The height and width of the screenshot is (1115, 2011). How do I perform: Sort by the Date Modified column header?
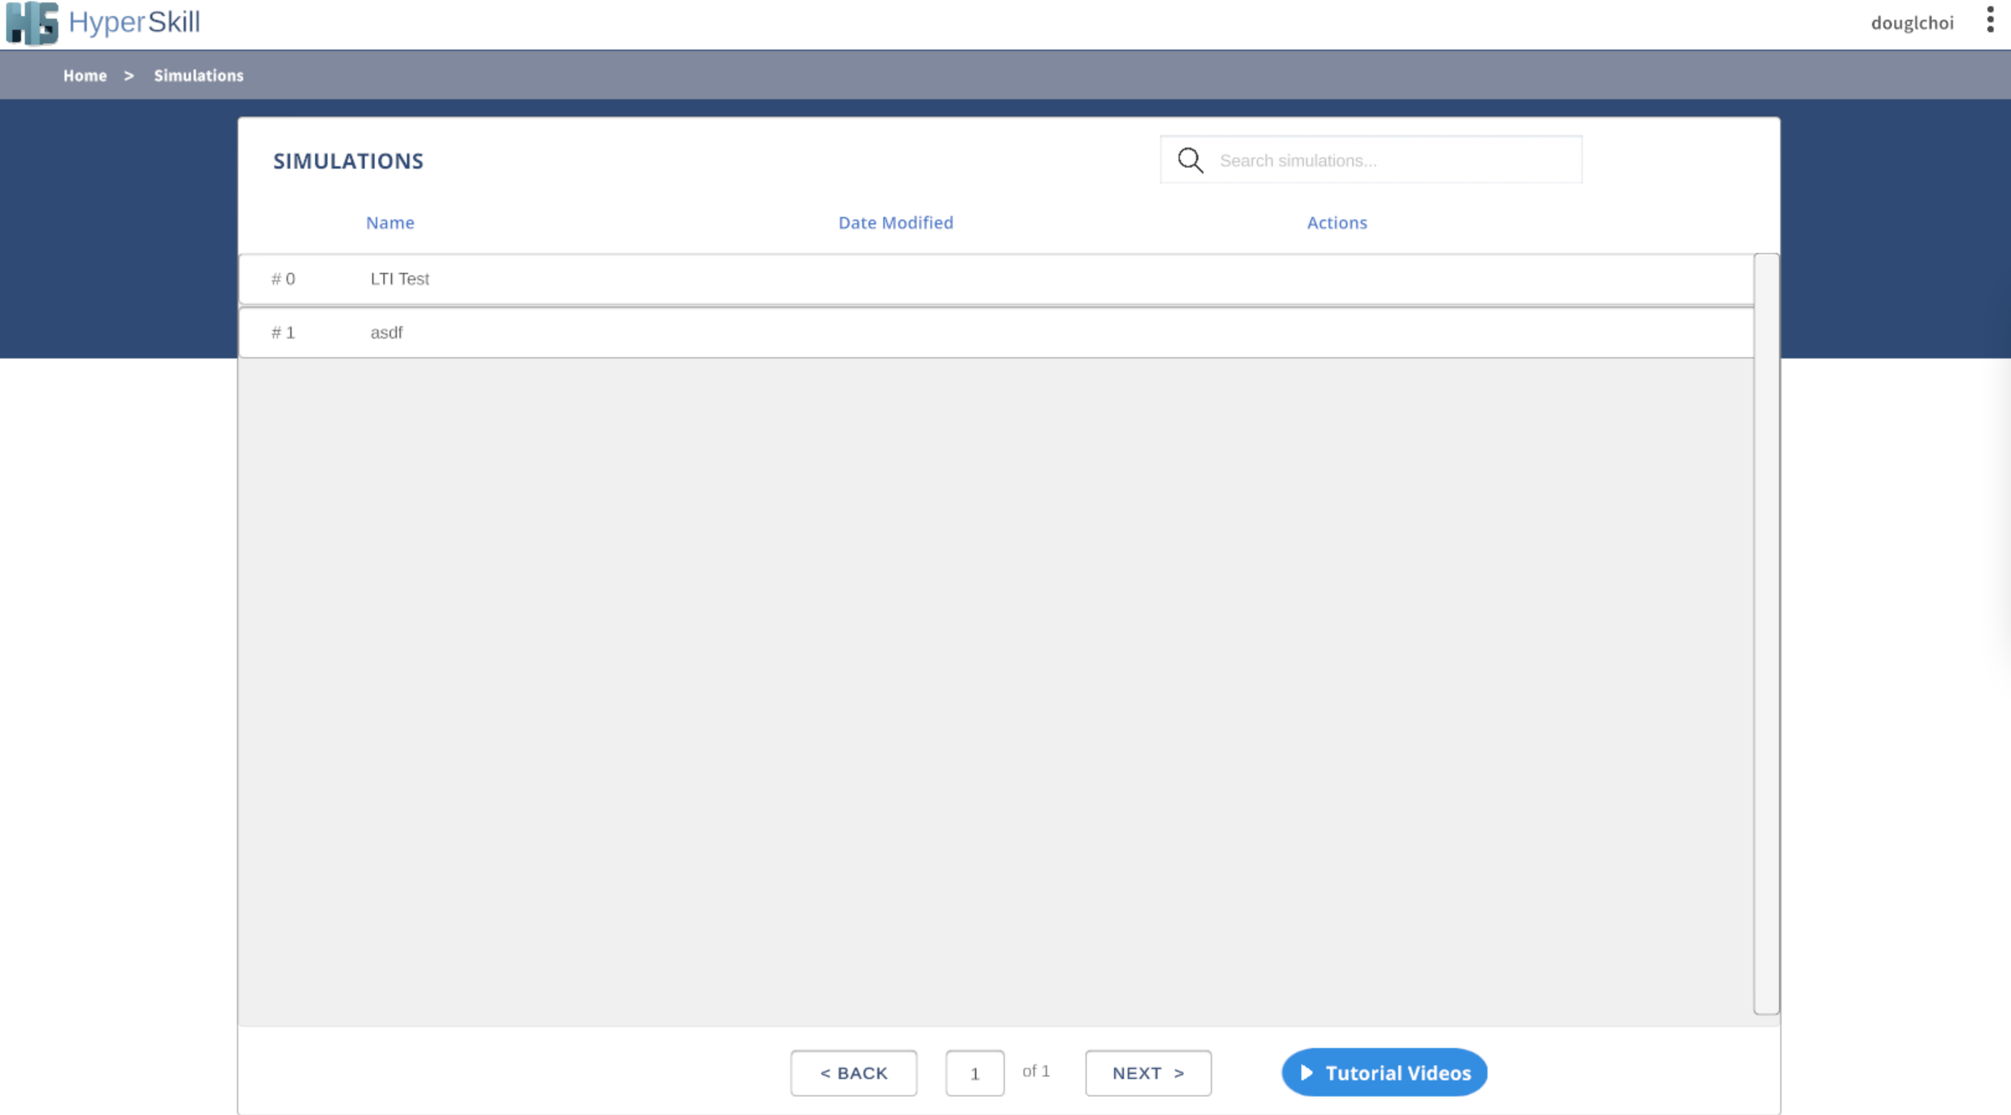(x=896, y=223)
